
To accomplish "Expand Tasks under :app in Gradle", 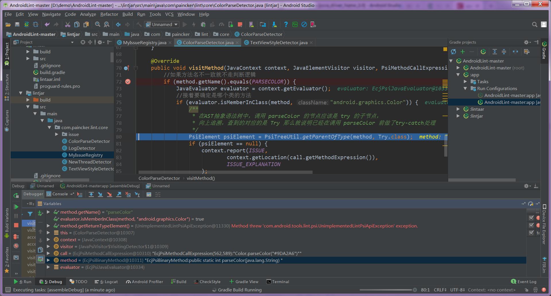I will click(x=465, y=82).
